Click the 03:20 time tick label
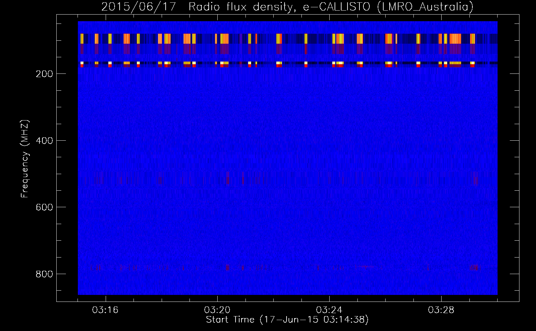This screenshot has height=331, width=536. coord(217,310)
